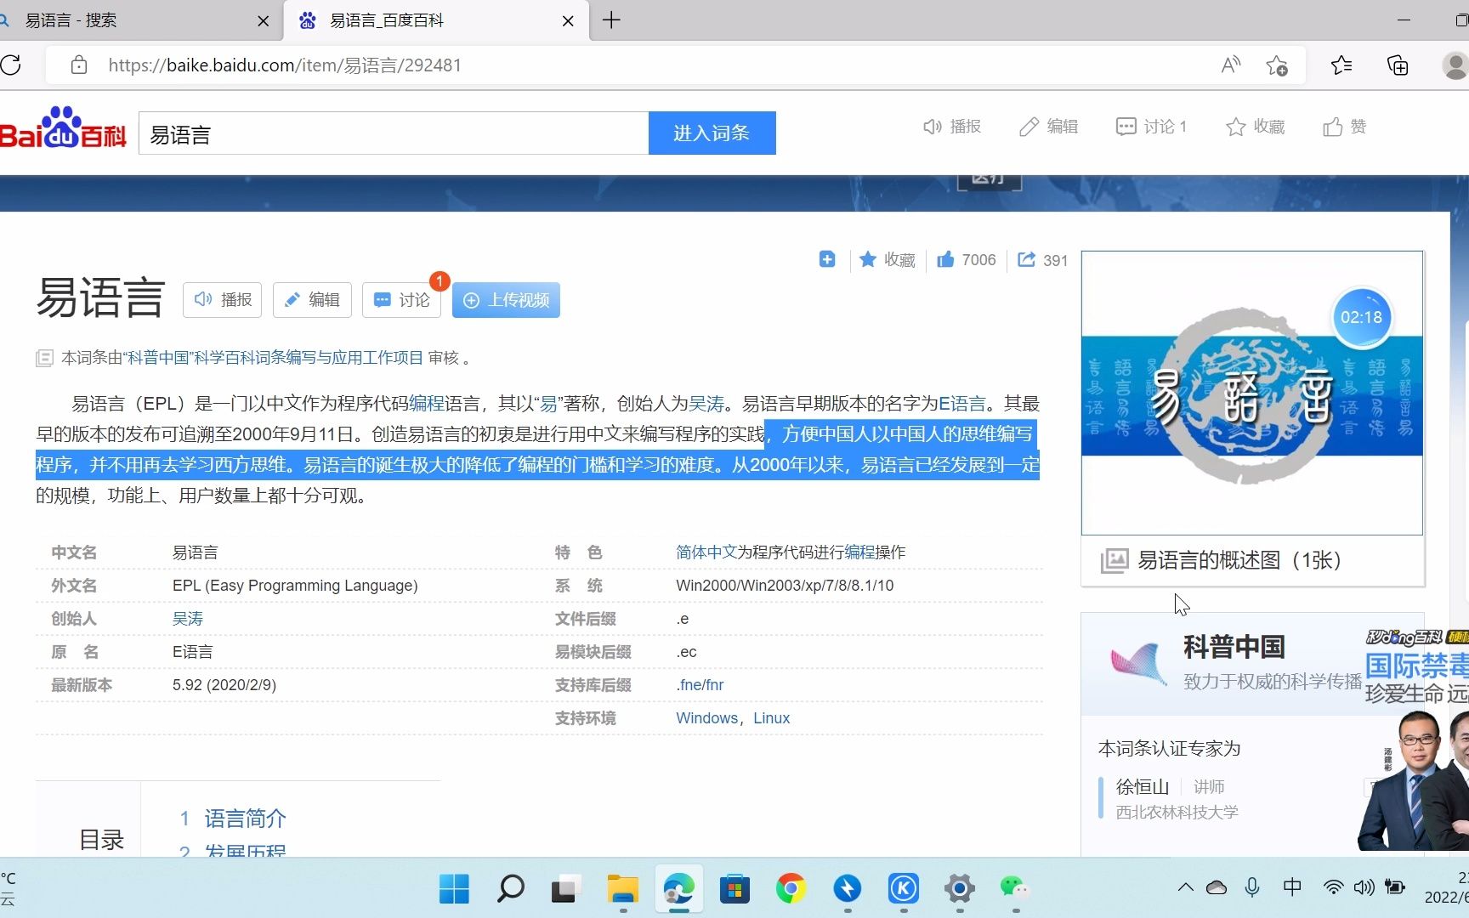Open OneDrive cloud icon in system tray
Screen dimensions: 1469x918
pyautogui.click(x=1217, y=887)
